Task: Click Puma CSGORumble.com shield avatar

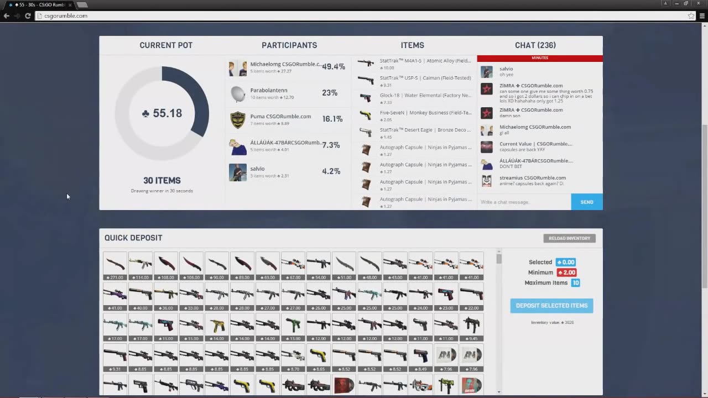Action: pos(238,120)
